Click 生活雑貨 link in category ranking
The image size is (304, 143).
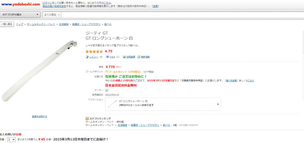[122, 125]
